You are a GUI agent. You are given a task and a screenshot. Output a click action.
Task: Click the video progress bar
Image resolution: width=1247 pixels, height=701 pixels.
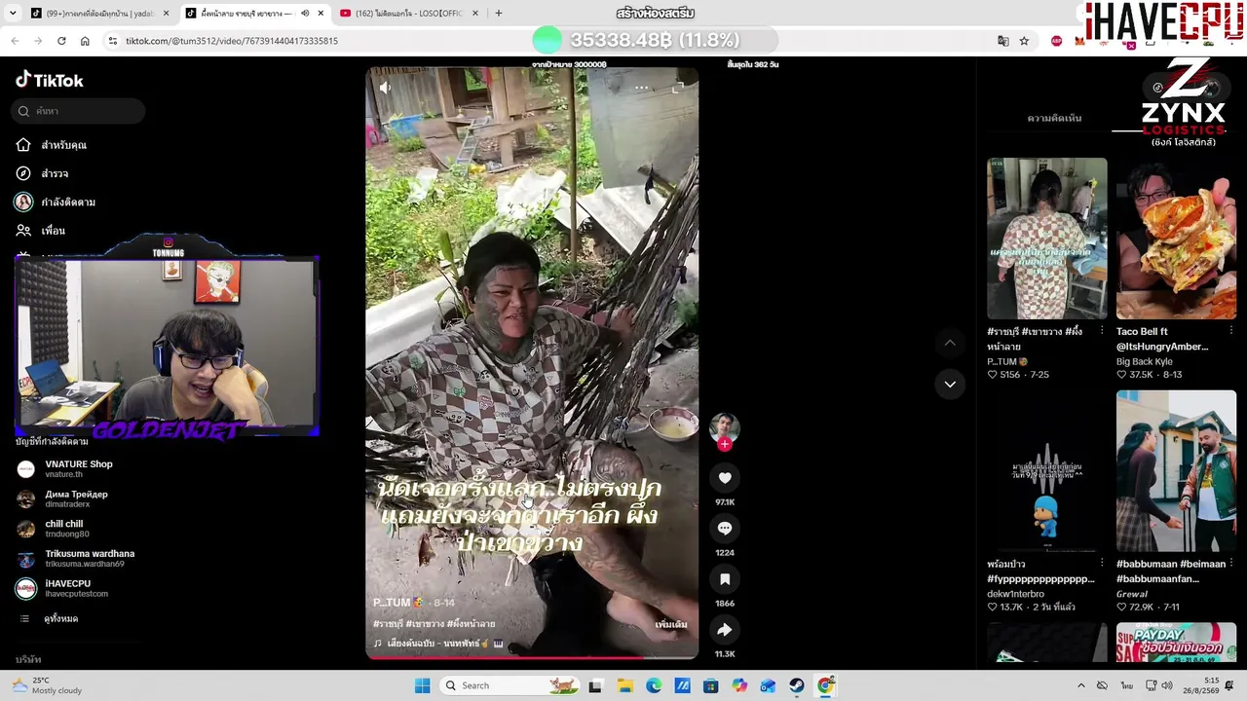tap(532, 657)
